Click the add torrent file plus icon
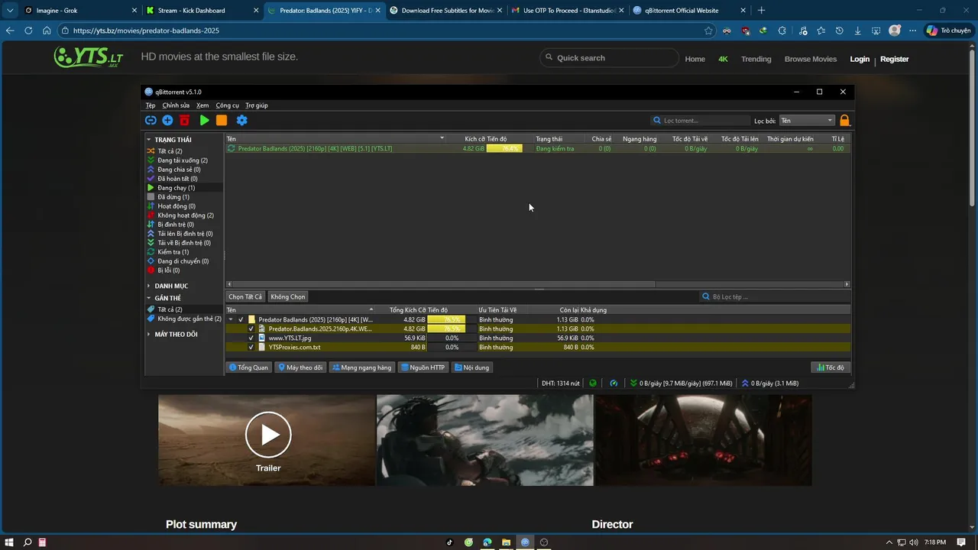978x550 pixels. tap(167, 120)
